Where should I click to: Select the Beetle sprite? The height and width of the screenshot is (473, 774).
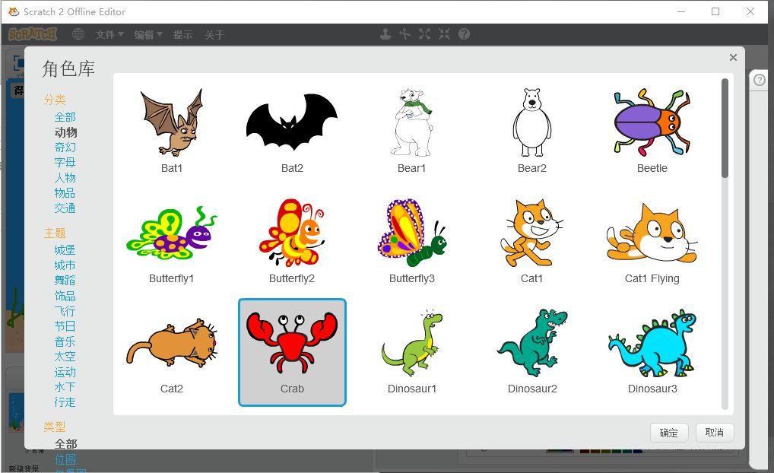(x=652, y=130)
